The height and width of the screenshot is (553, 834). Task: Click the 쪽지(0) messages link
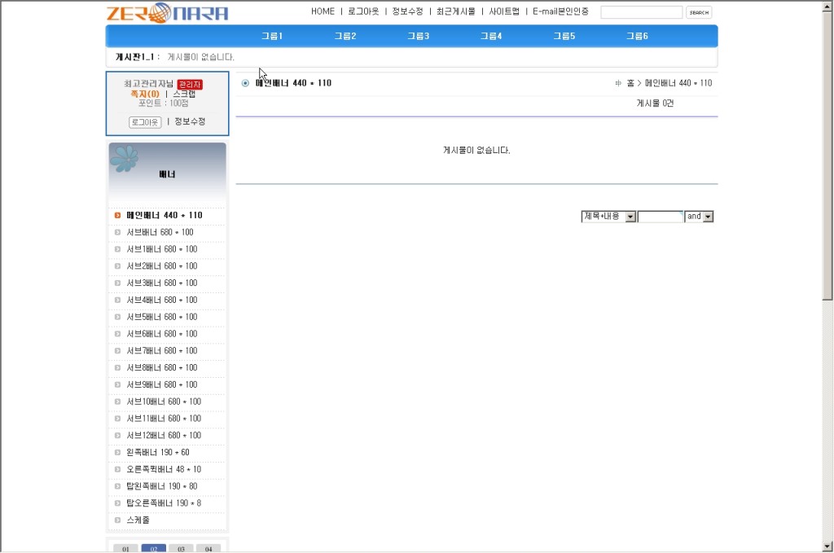(145, 94)
